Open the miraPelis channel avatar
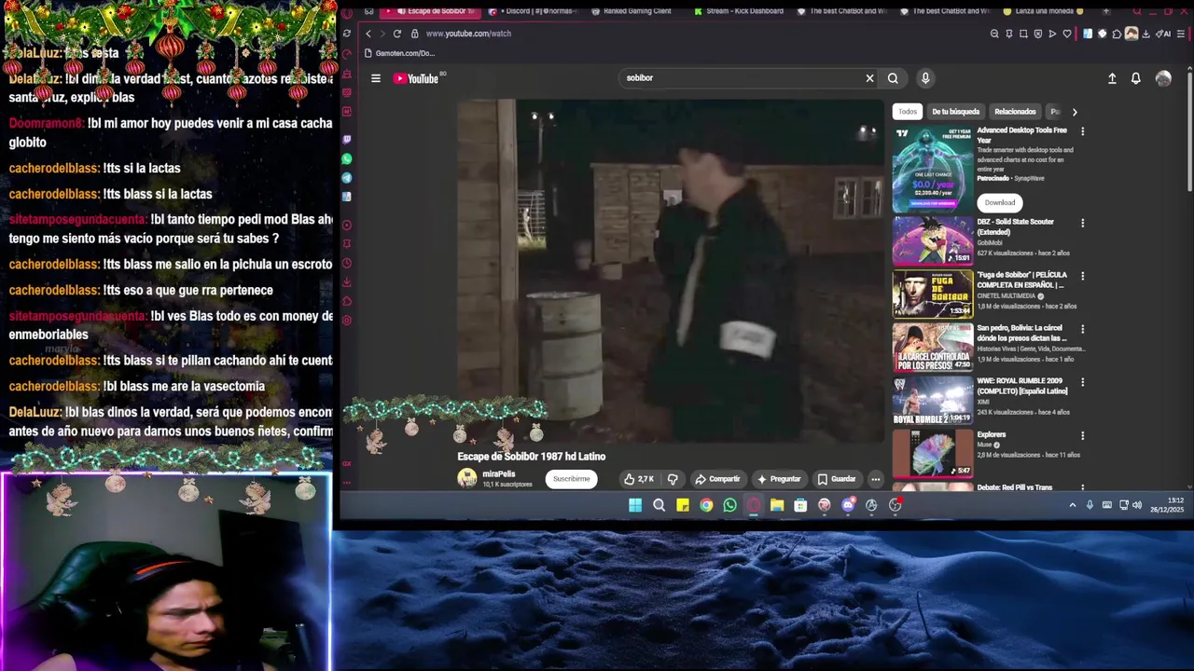The width and height of the screenshot is (1194, 671). pos(467,478)
